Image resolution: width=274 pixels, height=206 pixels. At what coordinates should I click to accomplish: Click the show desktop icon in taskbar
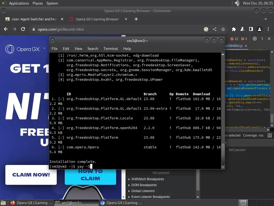(3, 203)
